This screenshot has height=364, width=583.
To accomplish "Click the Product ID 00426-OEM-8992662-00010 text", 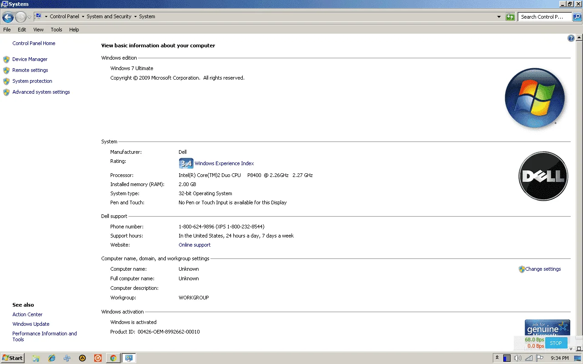I will coord(155,332).
